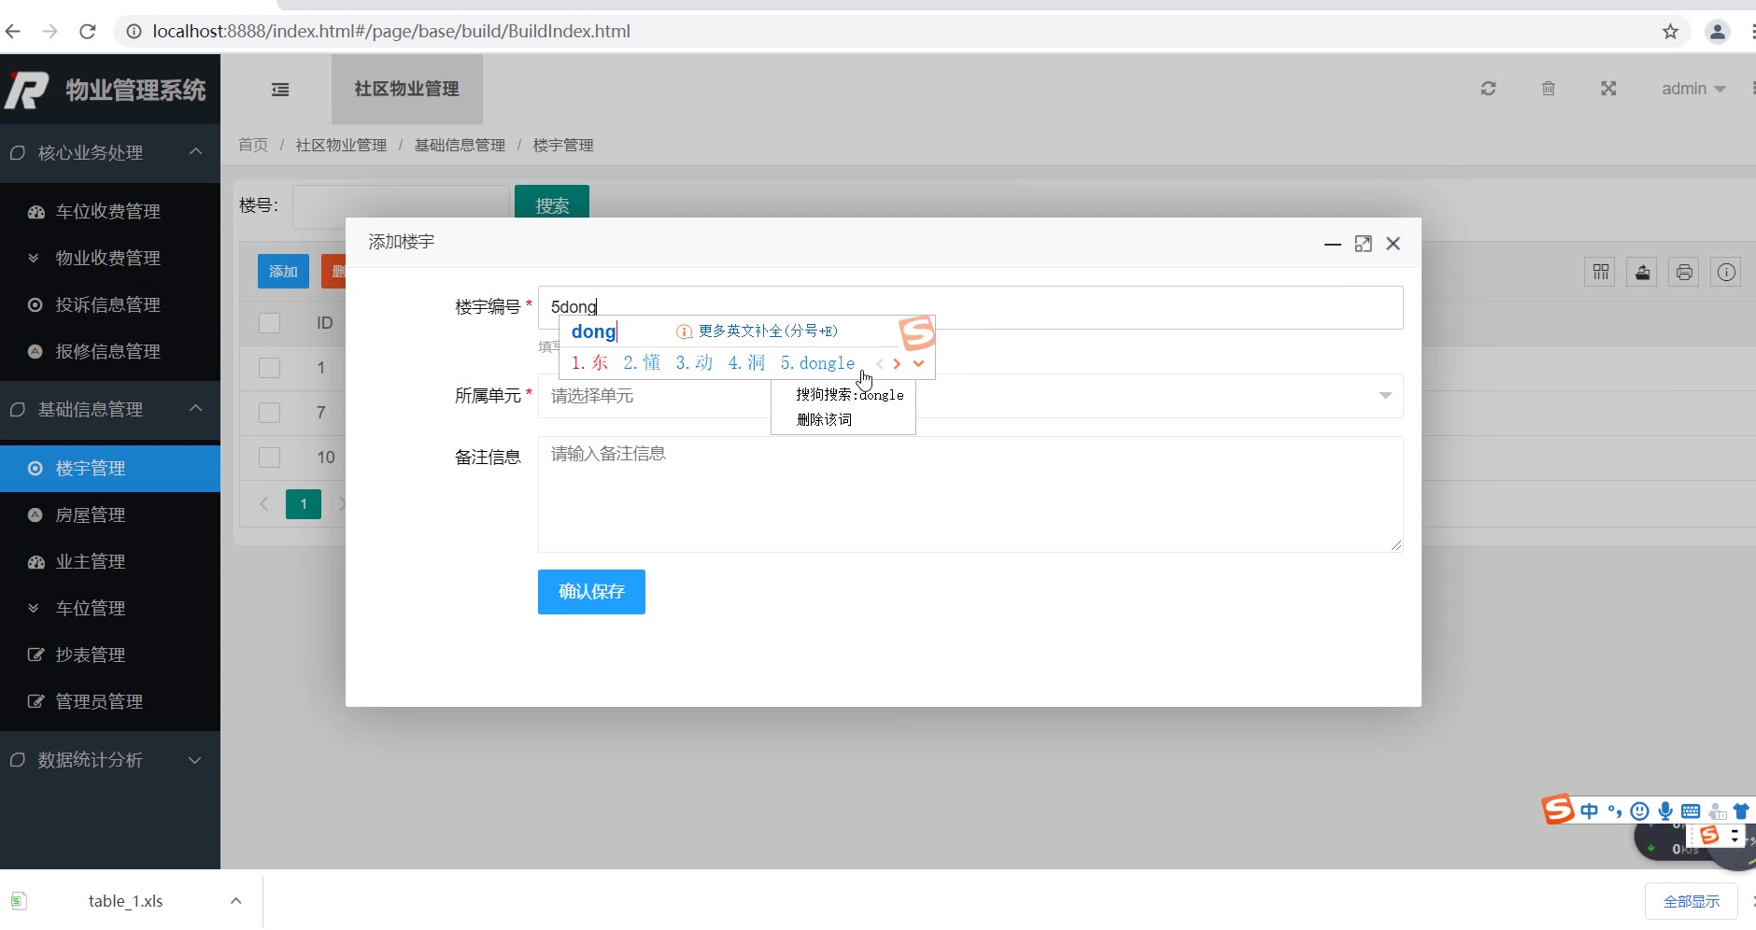Select 楼宇管理 in the sidebar
The width and height of the screenshot is (1756, 930).
(x=110, y=469)
